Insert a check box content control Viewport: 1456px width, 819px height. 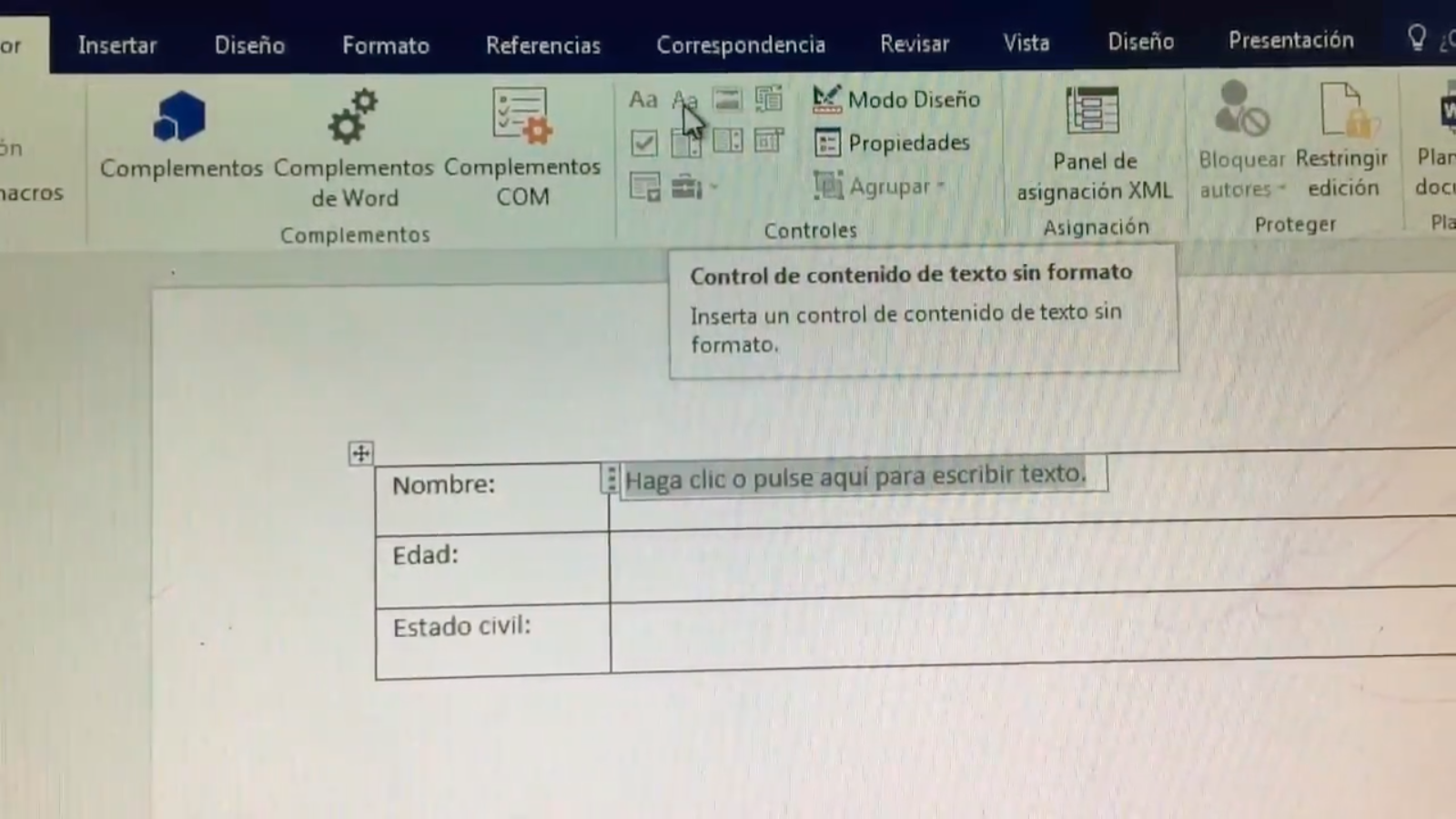643,143
